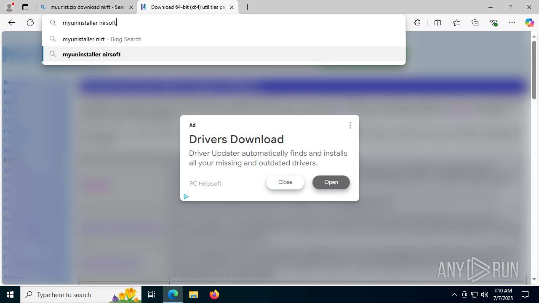
Task: Open the ad options three-dot menu
Action: [350, 125]
